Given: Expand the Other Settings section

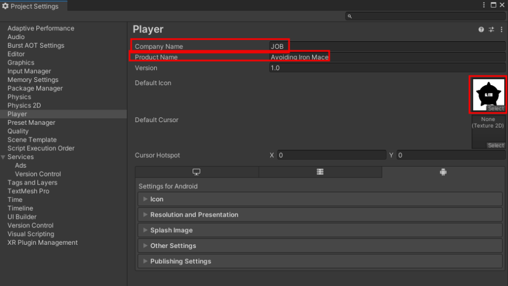Looking at the screenshot, I should 320,246.
